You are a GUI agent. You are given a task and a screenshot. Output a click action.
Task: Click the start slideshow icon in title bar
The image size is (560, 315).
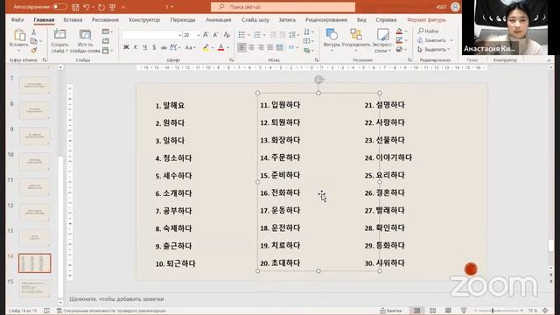(113, 7)
